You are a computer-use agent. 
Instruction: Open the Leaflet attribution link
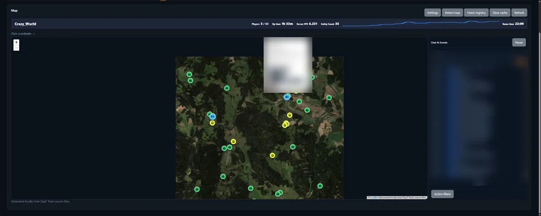point(374,198)
